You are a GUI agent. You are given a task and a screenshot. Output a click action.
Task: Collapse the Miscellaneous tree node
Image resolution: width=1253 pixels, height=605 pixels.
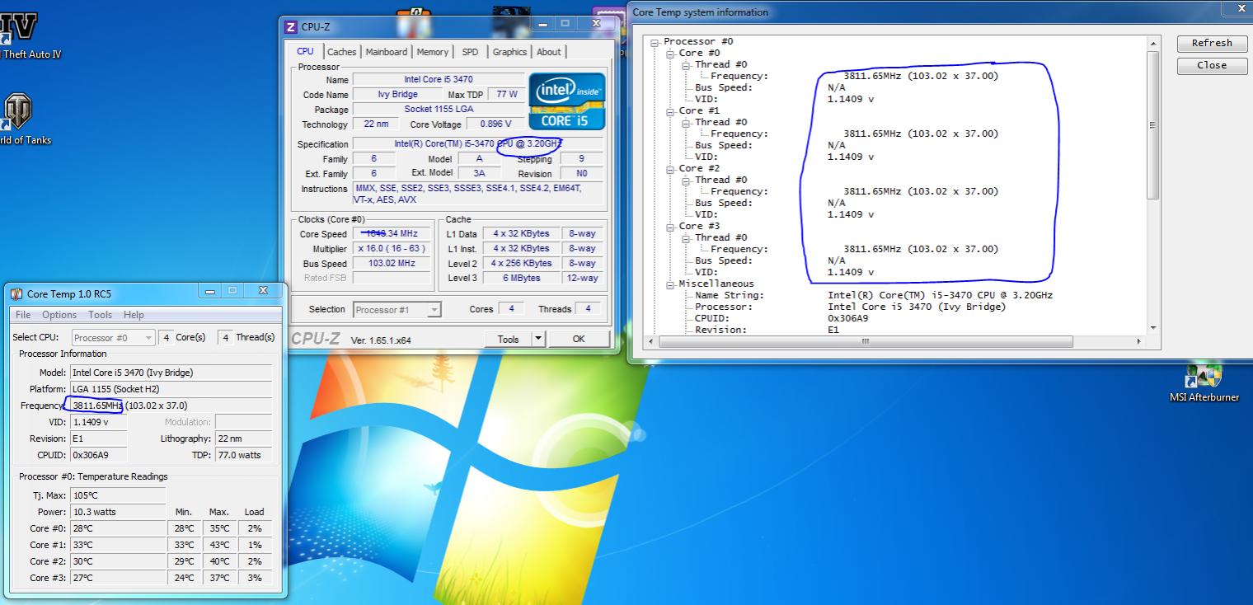pos(671,284)
